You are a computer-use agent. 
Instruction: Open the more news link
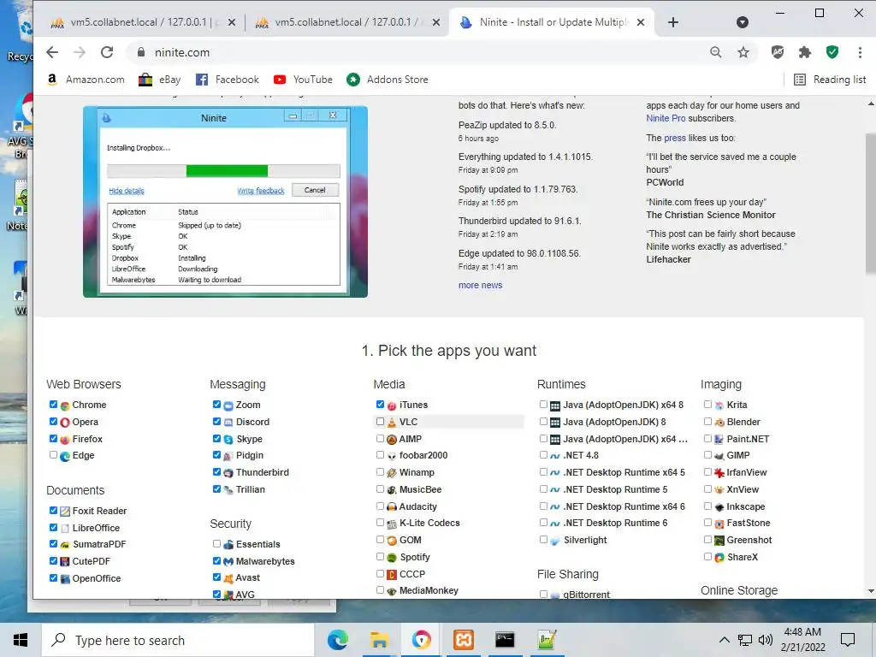(481, 285)
